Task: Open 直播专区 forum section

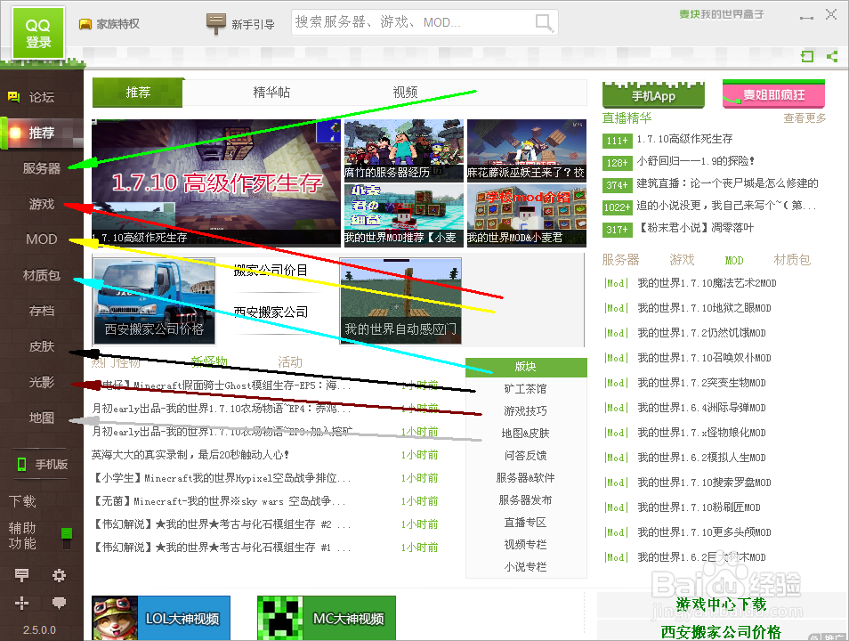Action: 525,523
